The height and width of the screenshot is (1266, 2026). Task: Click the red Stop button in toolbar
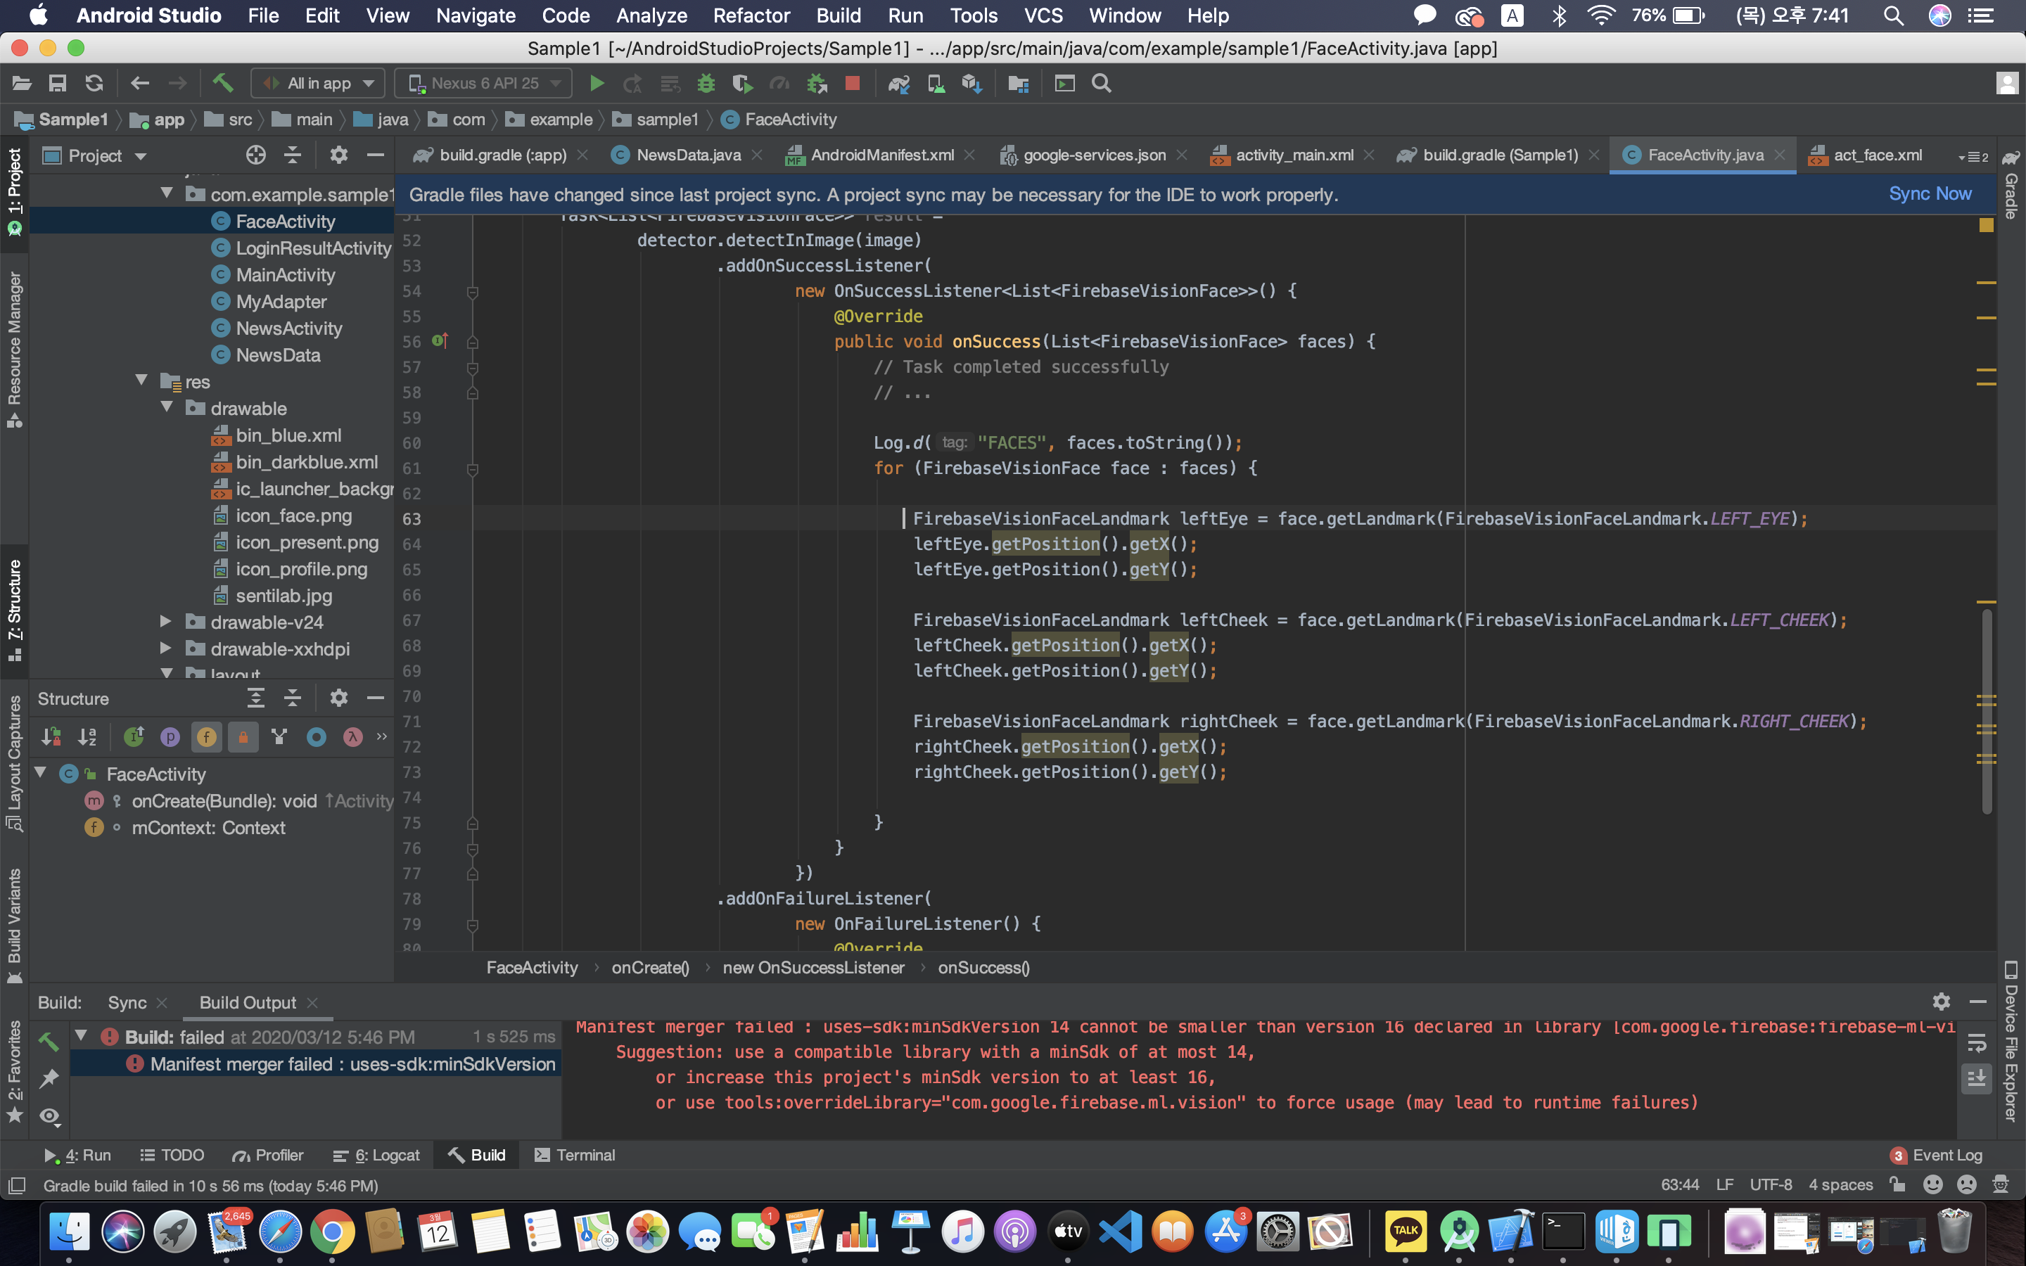tap(853, 83)
